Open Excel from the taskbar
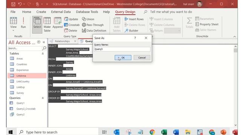 tap(164, 132)
